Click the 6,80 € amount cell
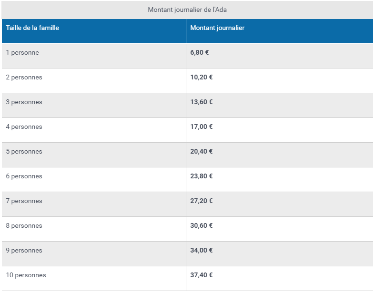Image resolution: width=375 pixels, height=292 pixels. [x=200, y=52]
